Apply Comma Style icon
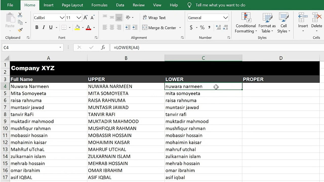 209,28
